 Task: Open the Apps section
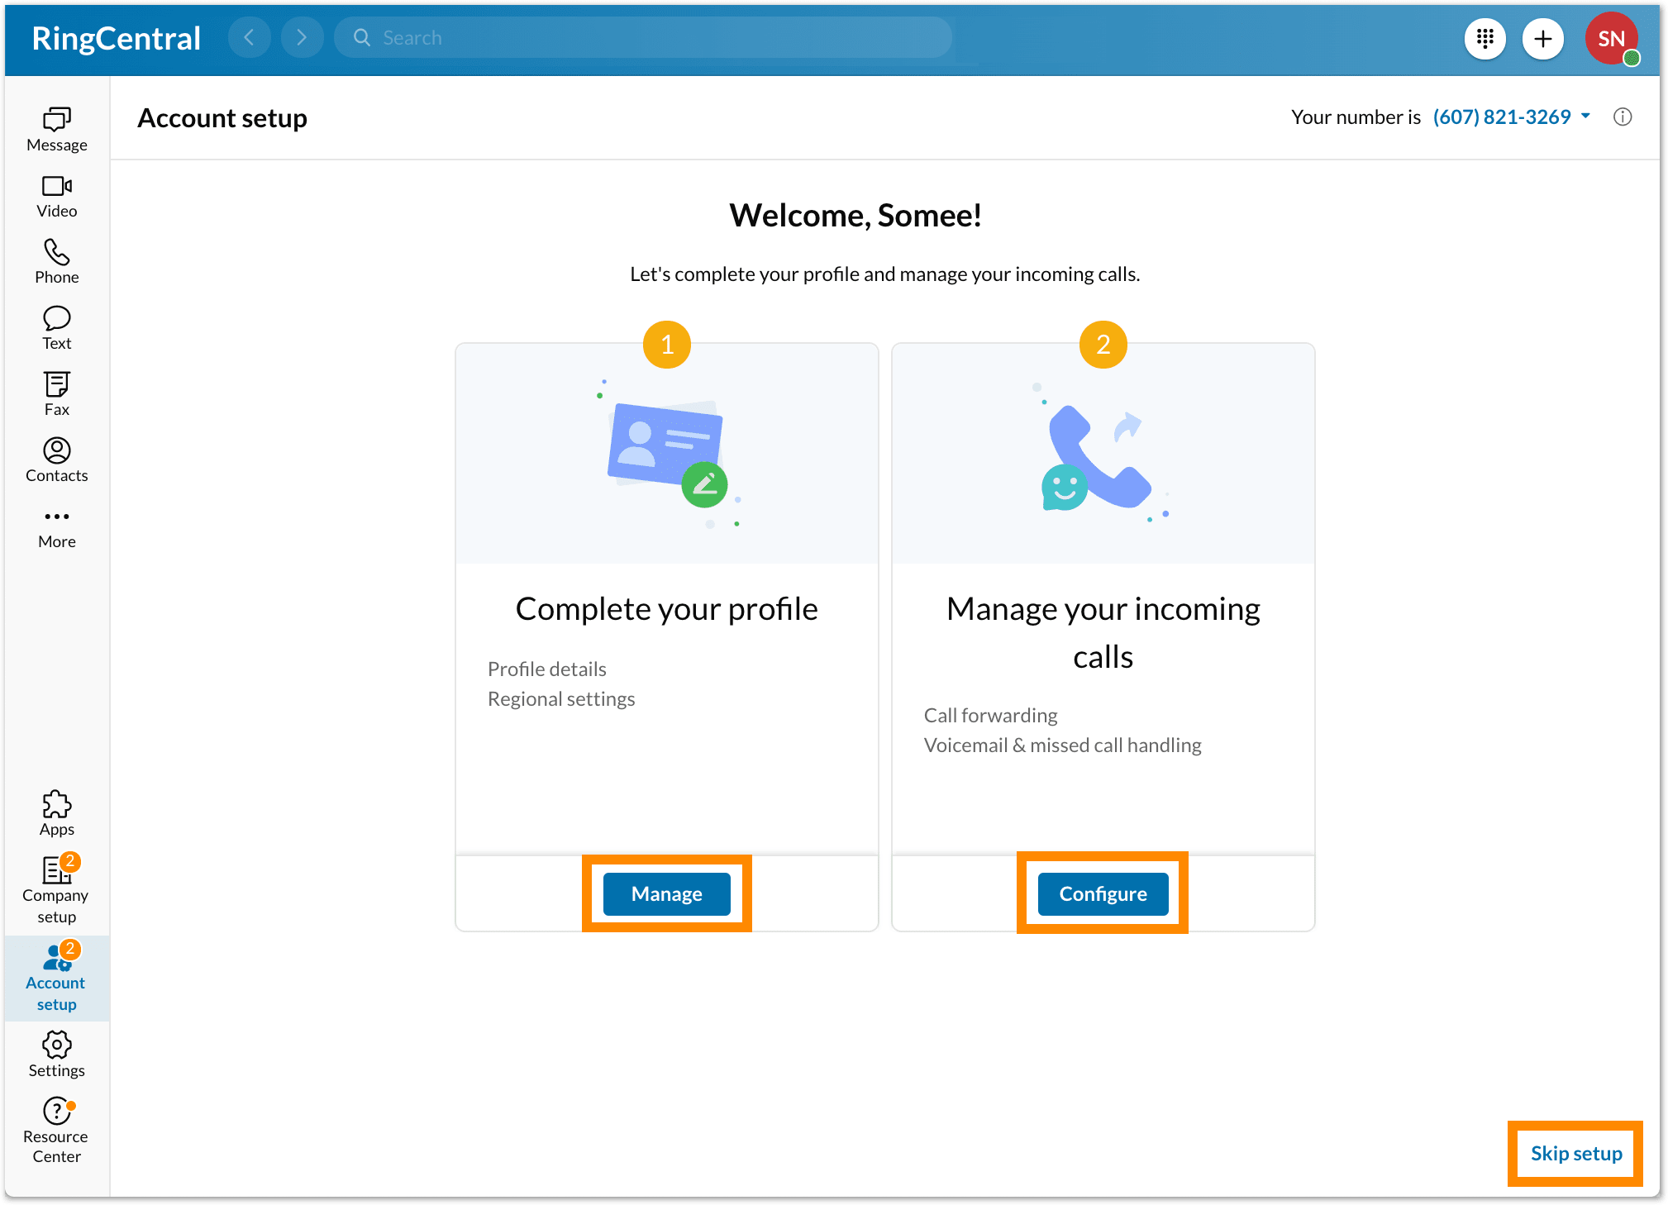[x=55, y=812]
